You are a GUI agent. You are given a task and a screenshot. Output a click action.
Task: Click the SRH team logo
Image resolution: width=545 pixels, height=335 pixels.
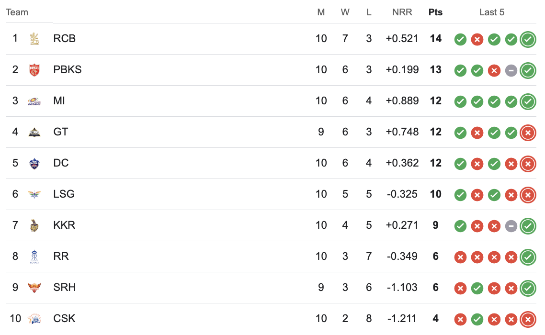34,288
